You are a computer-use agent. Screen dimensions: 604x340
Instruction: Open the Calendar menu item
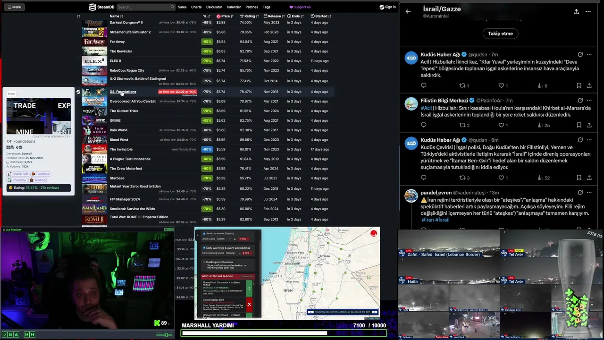click(x=234, y=7)
